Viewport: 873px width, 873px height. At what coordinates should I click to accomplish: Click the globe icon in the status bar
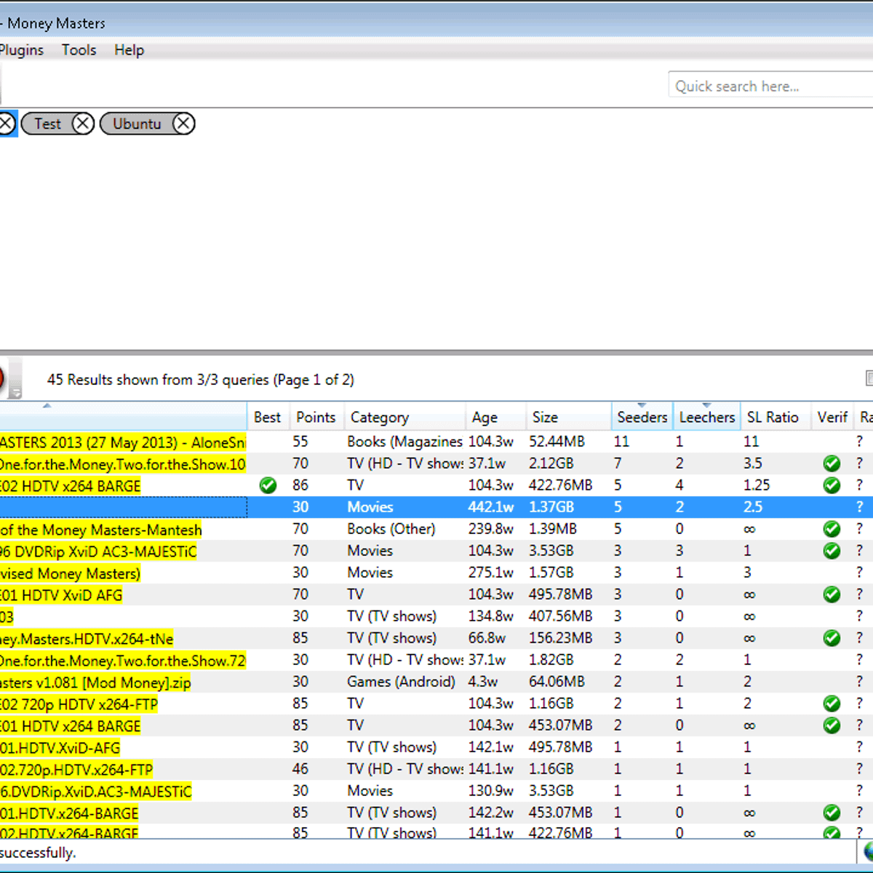coord(869,851)
